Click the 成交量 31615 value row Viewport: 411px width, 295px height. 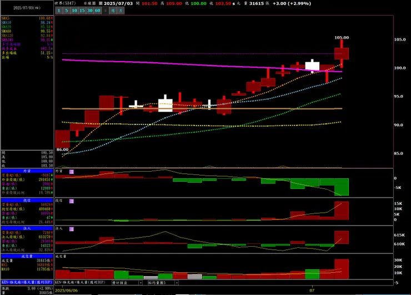point(27,261)
